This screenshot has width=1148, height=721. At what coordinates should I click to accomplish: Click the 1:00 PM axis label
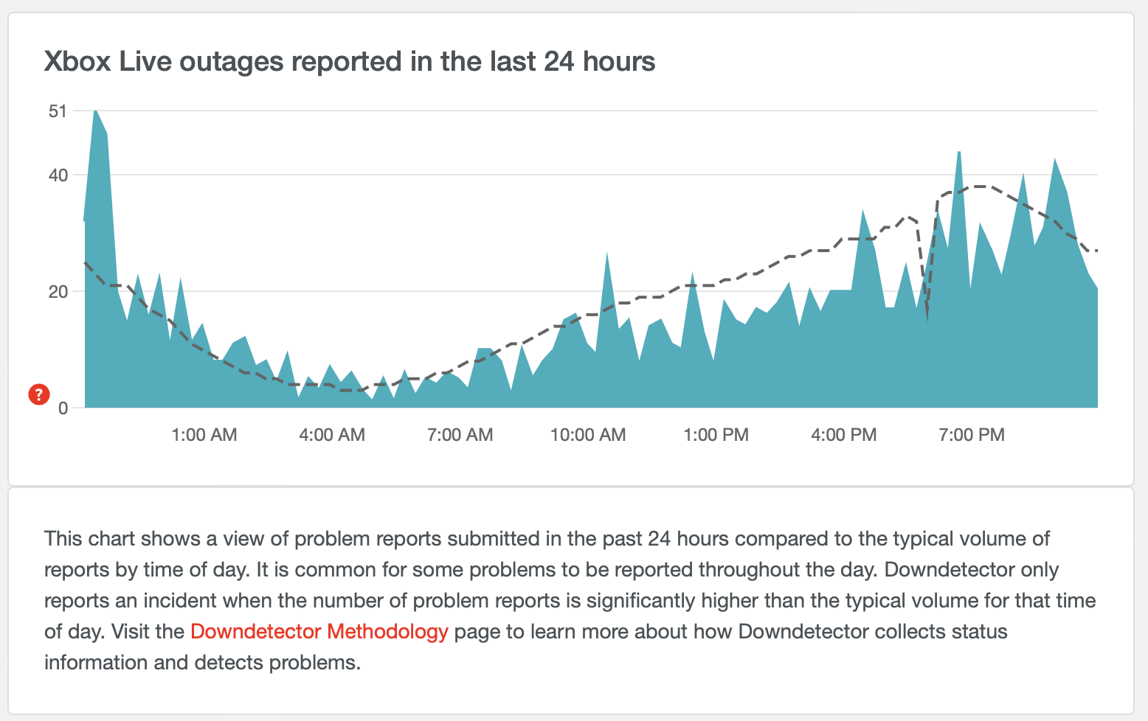tap(716, 435)
